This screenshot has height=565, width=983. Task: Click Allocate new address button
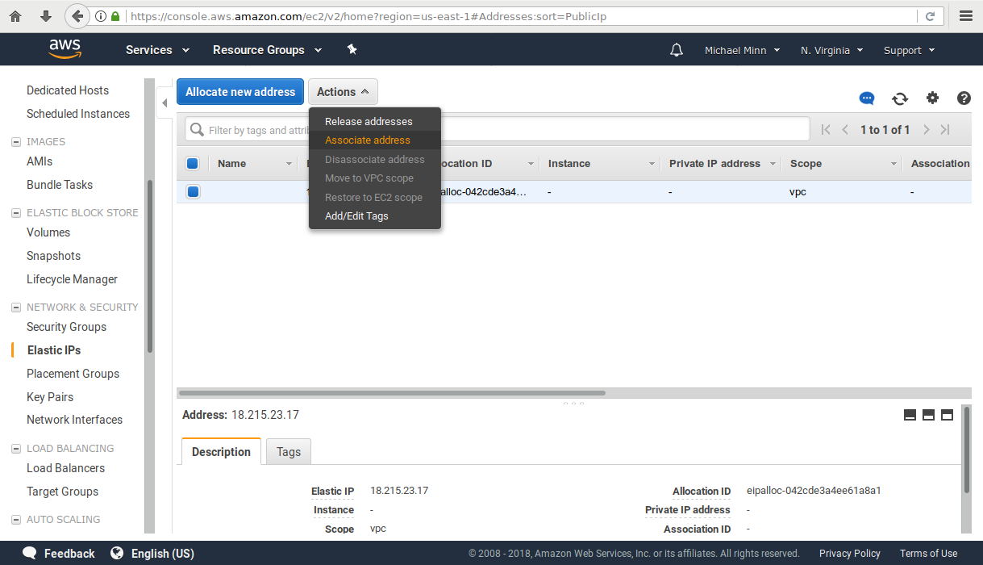240,92
